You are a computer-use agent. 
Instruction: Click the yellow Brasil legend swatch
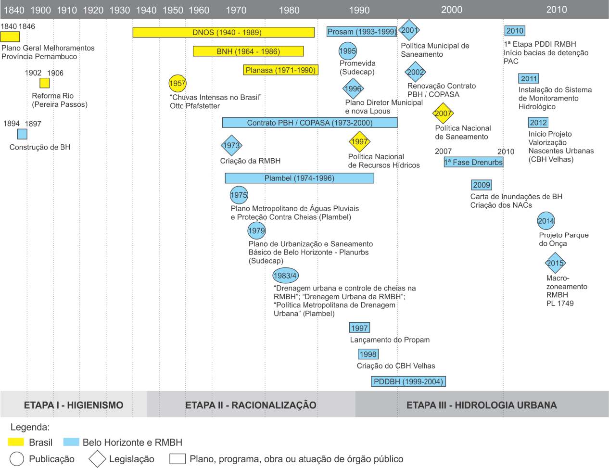click(x=16, y=442)
